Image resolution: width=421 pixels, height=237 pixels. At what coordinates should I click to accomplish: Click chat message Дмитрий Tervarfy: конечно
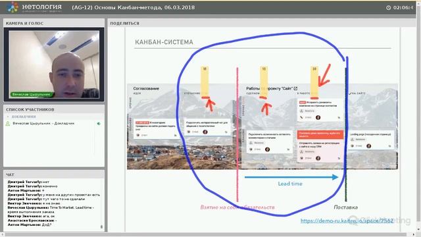[x=32, y=186]
